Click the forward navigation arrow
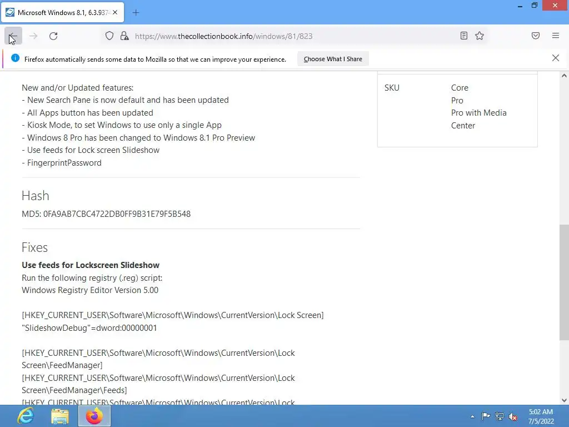Screen dimensions: 569x427 click(x=33, y=36)
